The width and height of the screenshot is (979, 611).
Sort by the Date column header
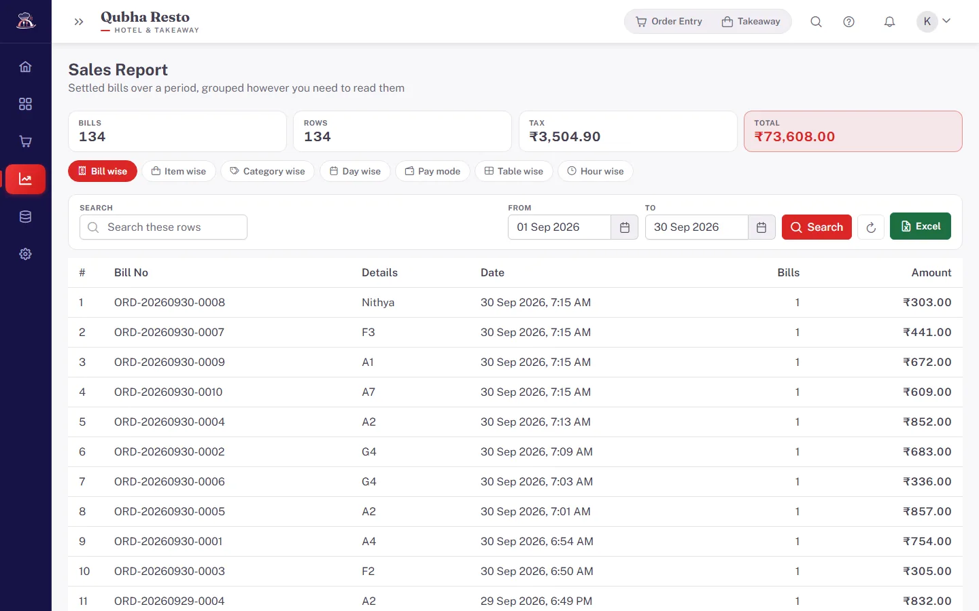click(492, 272)
